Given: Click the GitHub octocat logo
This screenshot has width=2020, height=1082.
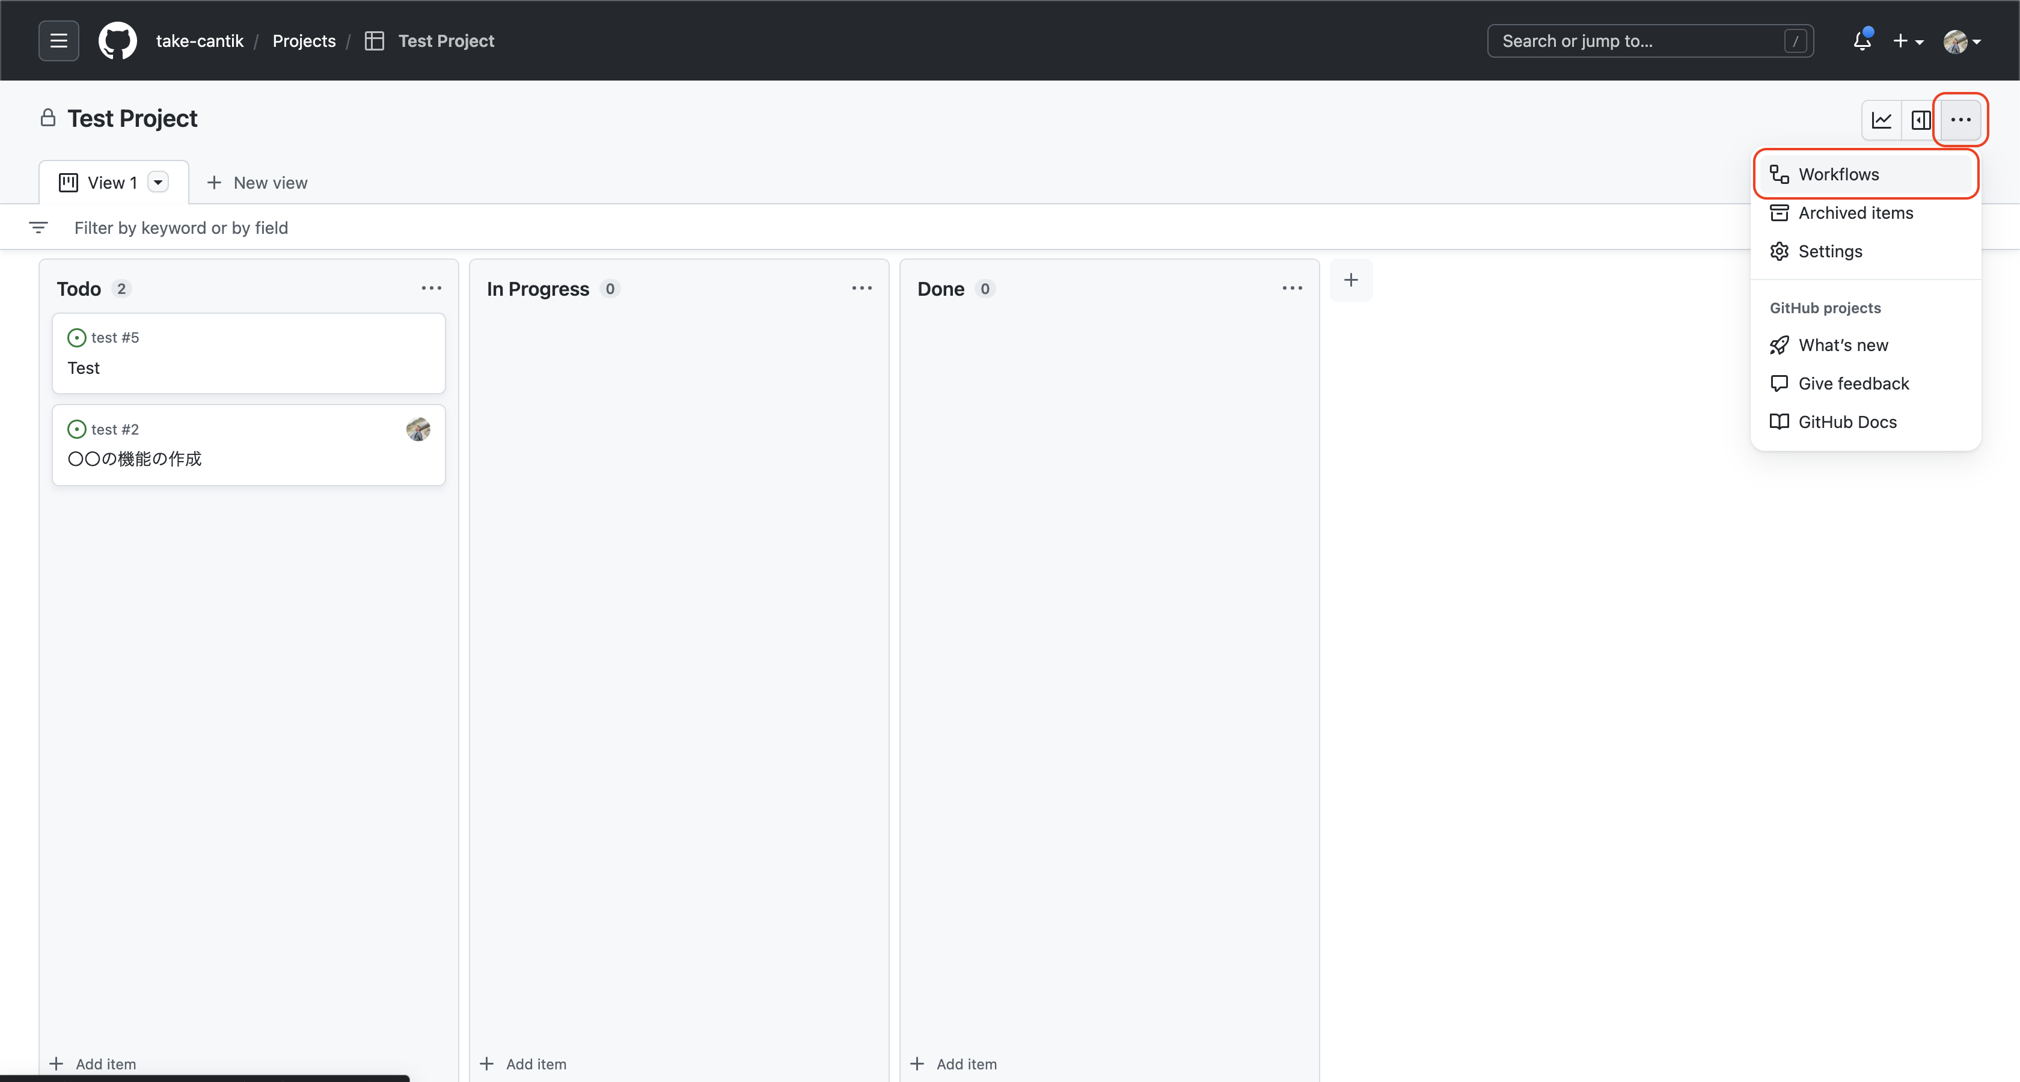Looking at the screenshot, I should click(x=118, y=41).
